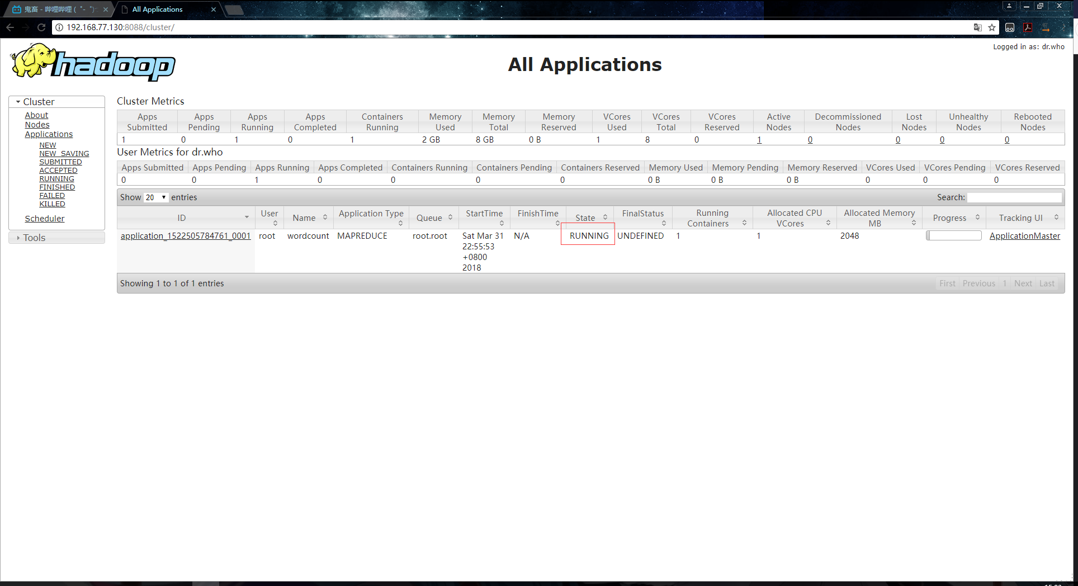Viewport: 1078px width, 586px height.
Task: Click the address bar URL
Action: pos(120,27)
